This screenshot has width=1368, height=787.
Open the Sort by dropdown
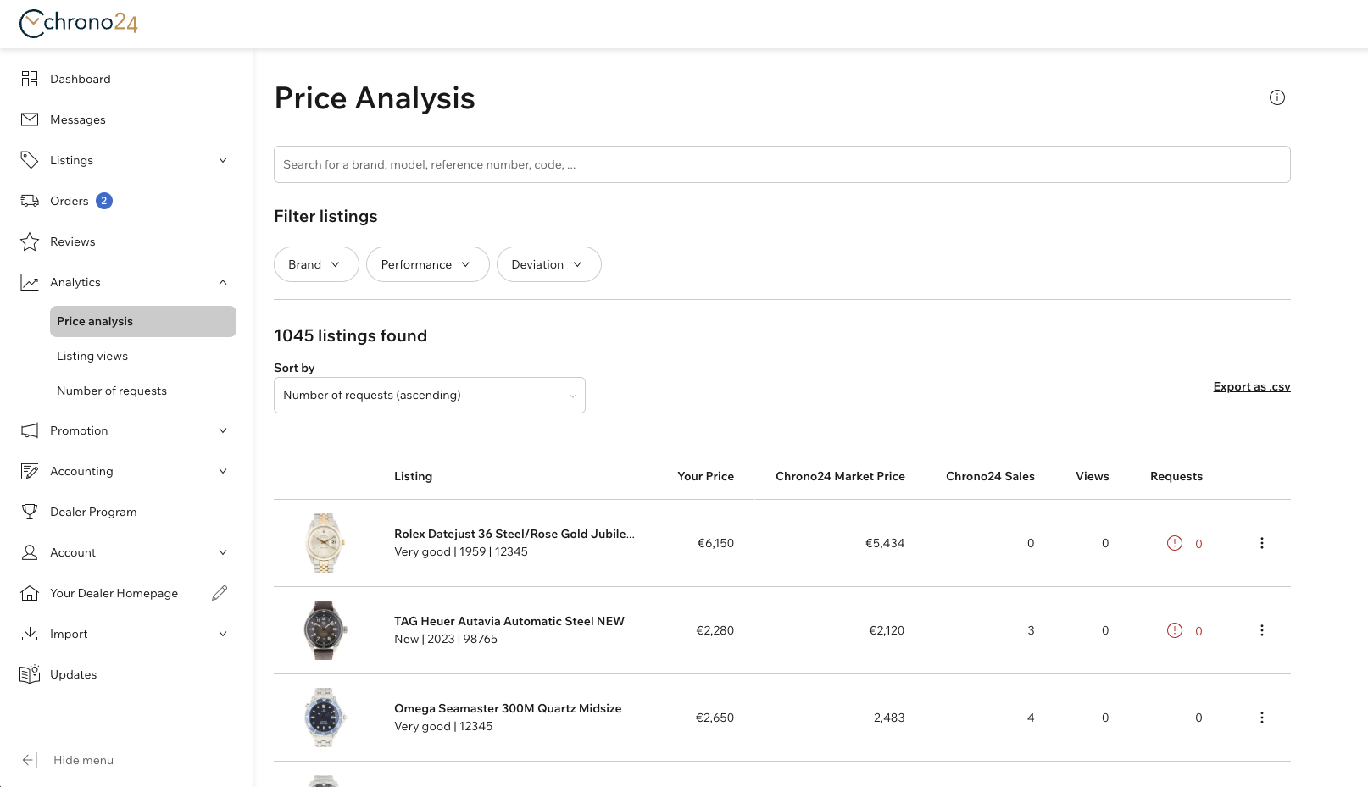coord(430,395)
